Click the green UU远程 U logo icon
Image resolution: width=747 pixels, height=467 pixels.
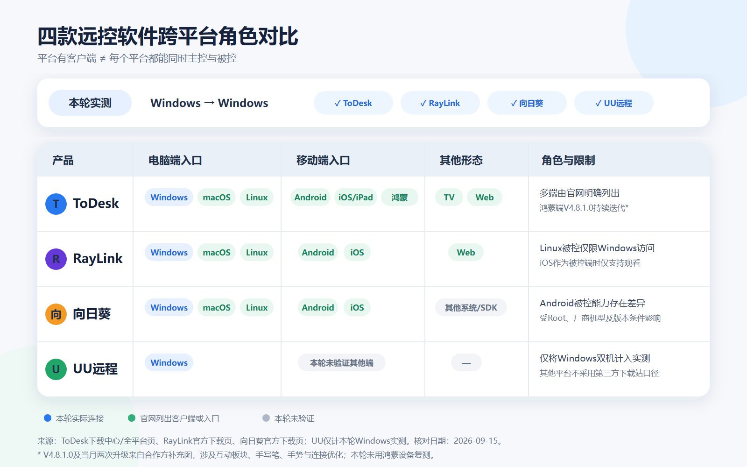tap(56, 369)
